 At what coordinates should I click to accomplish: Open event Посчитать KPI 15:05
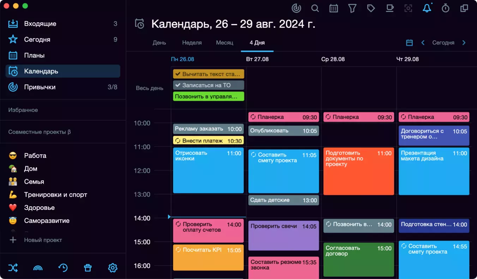[209, 257]
